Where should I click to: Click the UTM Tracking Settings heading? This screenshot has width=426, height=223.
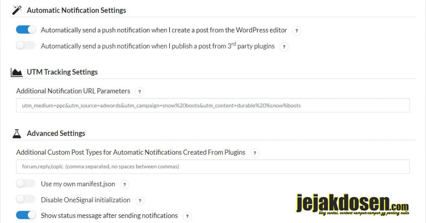(x=62, y=72)
